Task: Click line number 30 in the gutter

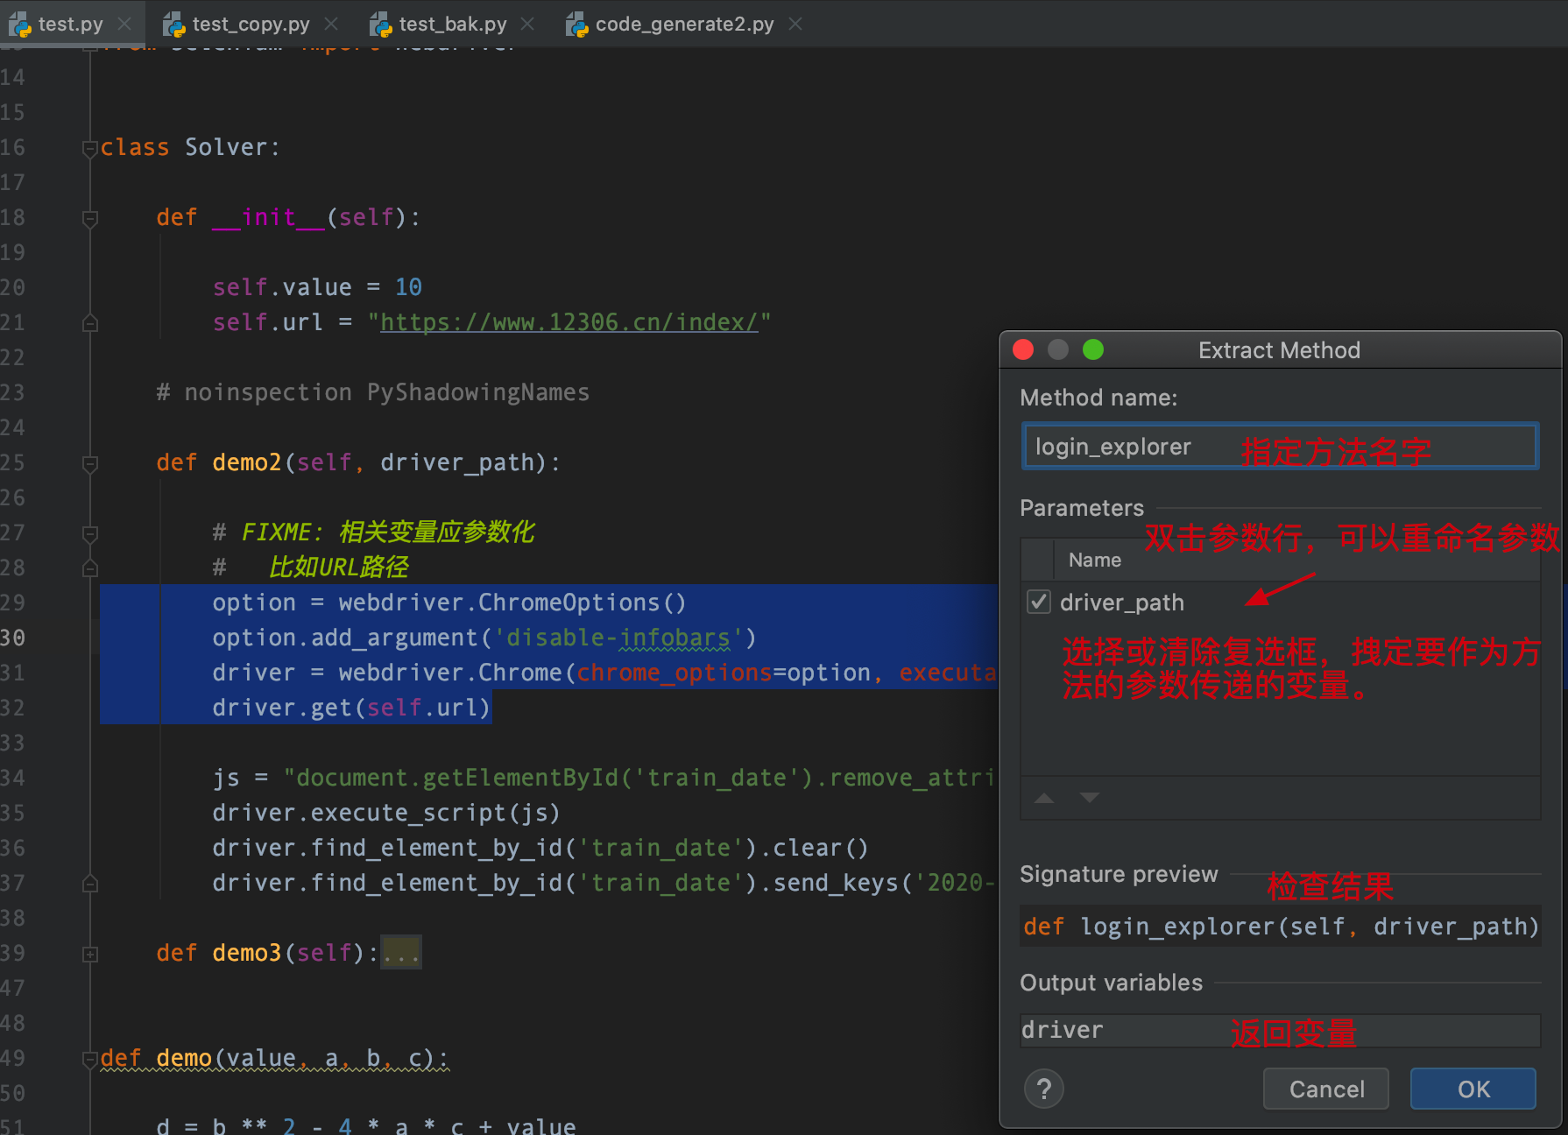Action: coord(12,638)
